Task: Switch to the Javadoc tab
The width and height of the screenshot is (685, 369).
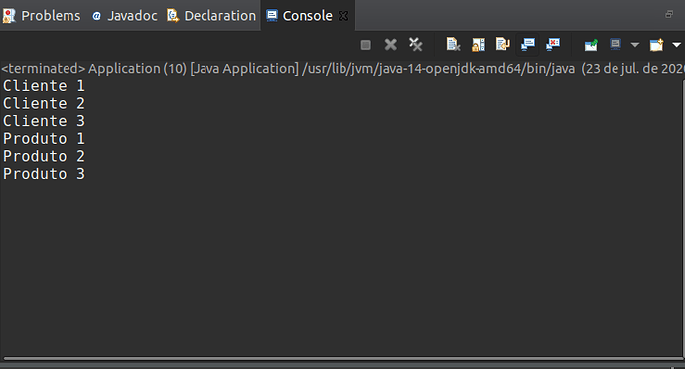Action: 124,16
